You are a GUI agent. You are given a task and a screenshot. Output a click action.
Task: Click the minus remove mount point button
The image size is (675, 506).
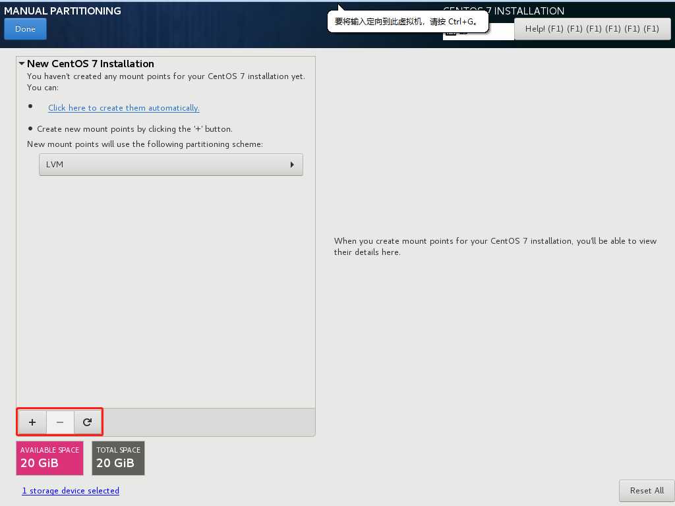coord(60,422)
